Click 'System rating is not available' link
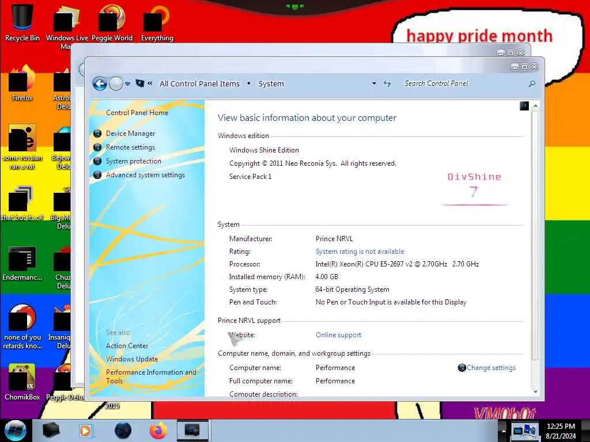Viewport: 590px width, 442px height. [360, 252]
